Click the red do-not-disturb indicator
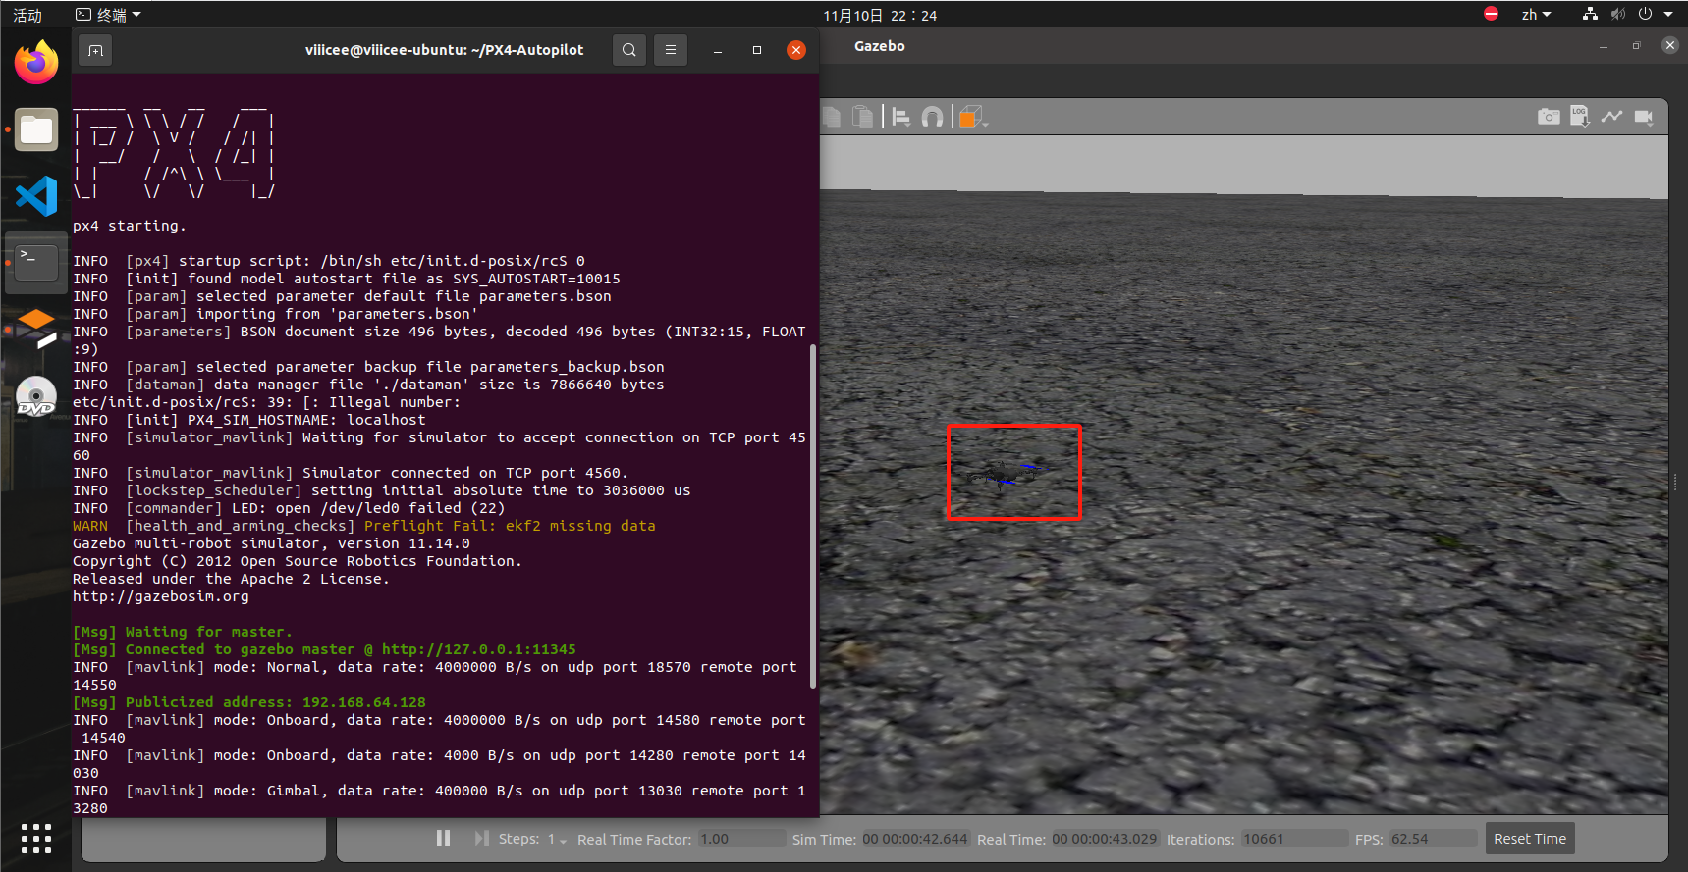The width and height of the screenshot is (1688, 872). click(1491, 14)
